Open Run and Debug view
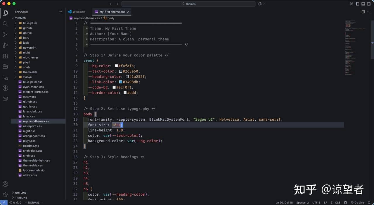 [5, 45]
